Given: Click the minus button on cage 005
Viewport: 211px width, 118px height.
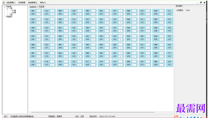Looking at the screenshot, I should coord(93,11).
